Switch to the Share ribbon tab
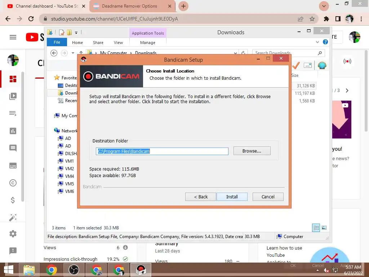369x277 pixels. [98, 43]
